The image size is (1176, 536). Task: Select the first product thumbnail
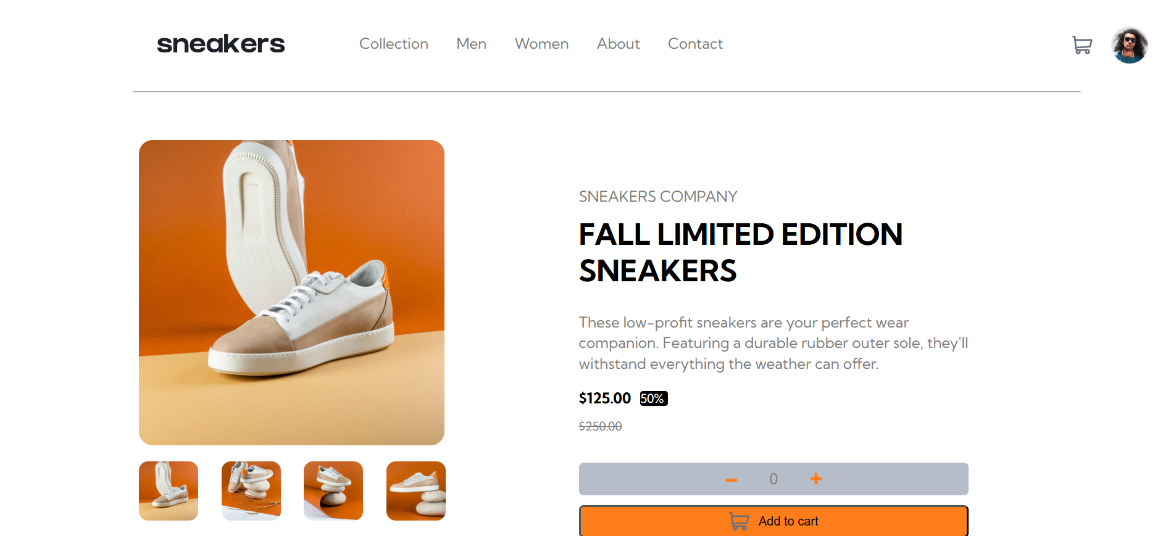169,491
